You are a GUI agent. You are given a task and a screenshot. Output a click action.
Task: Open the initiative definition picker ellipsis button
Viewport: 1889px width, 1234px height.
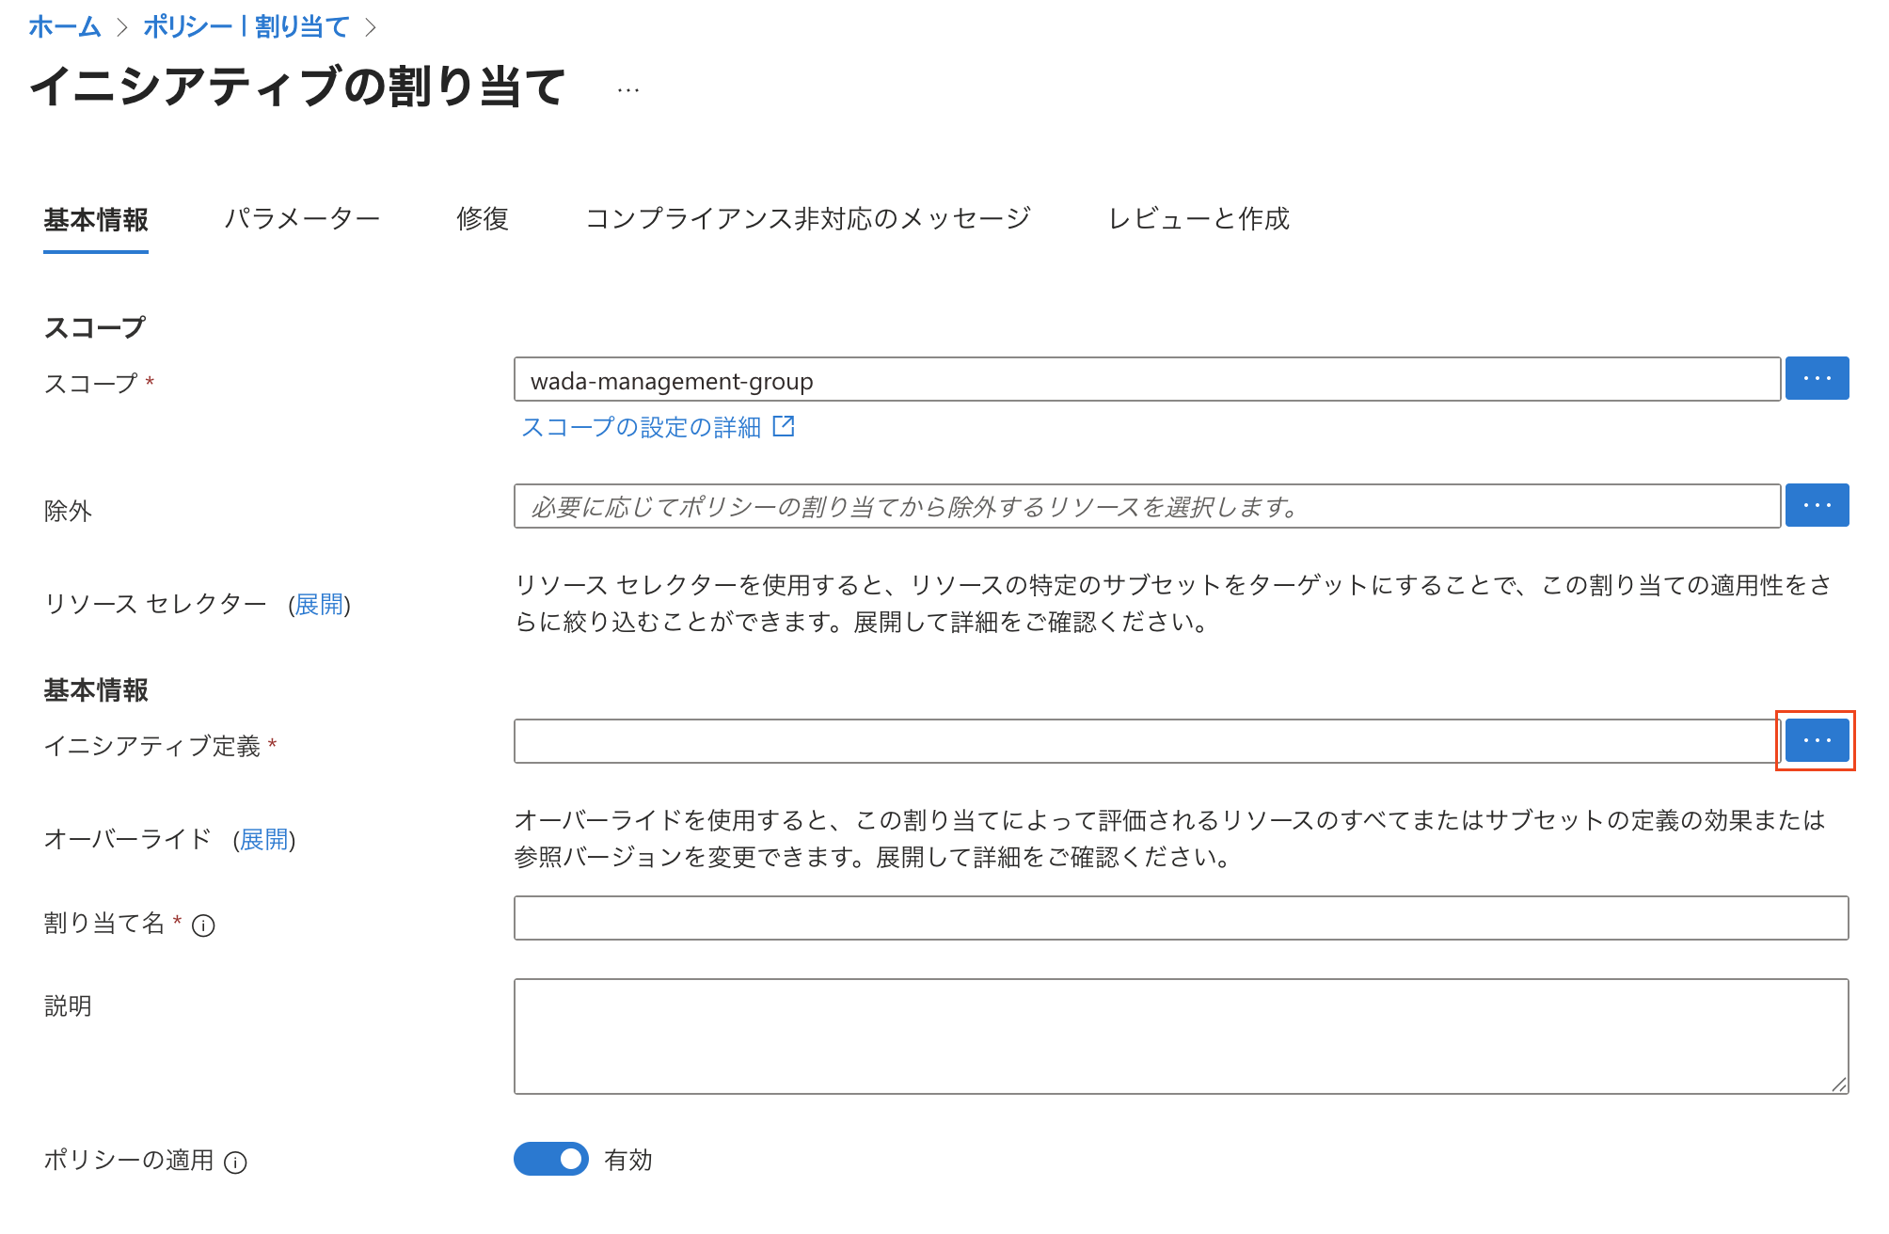coord(1817,740)
